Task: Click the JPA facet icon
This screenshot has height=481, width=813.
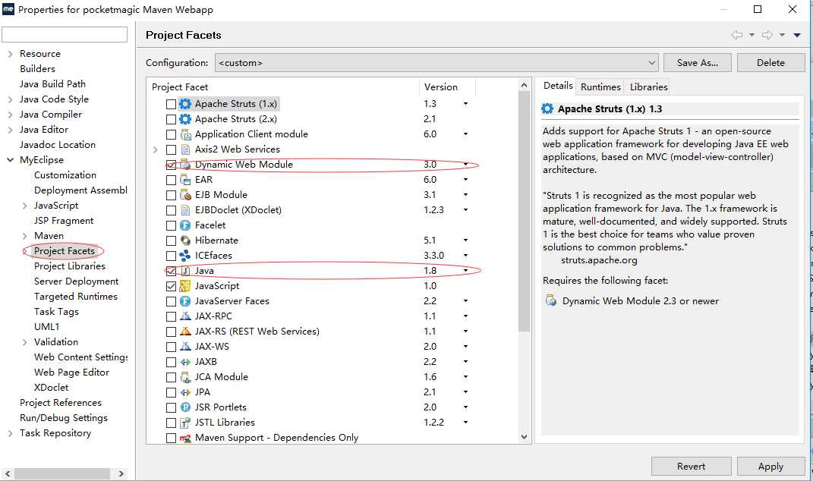Action: pos(185,392)
